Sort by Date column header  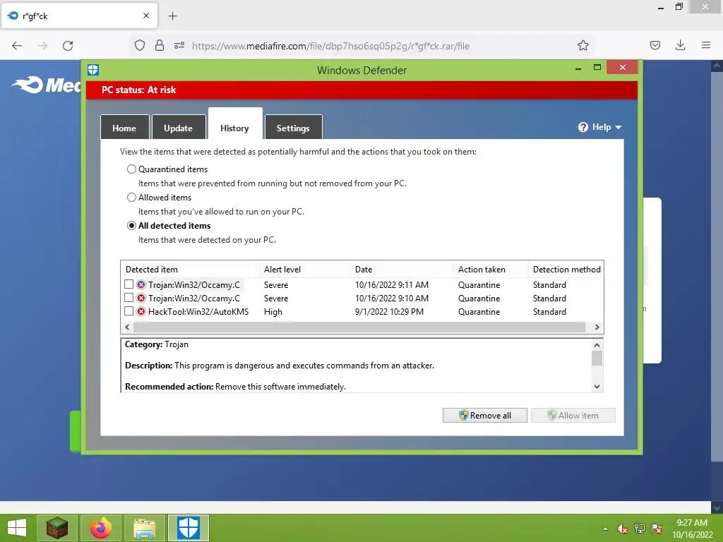tap(402, 270)
